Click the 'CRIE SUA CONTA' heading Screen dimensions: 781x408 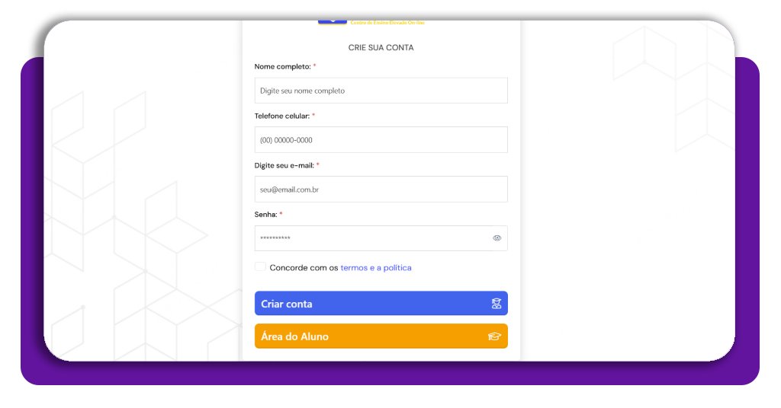click(381, 48)
